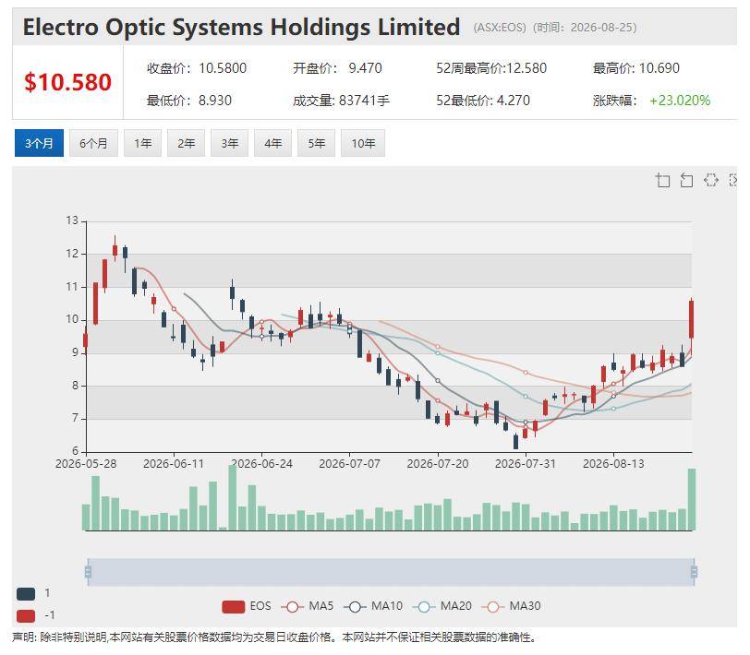Click the 最低价 8.930 value
The height and width of the screenshot is (655, 750).
pos(215,101)
